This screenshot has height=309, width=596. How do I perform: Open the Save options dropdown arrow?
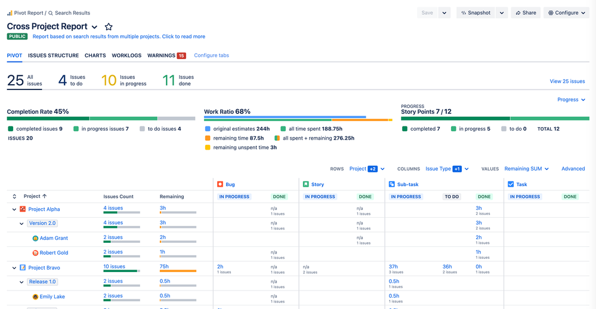[x=444, y=13]
